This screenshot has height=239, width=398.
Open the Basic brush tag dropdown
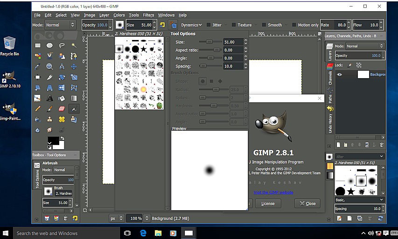point(359,200)
